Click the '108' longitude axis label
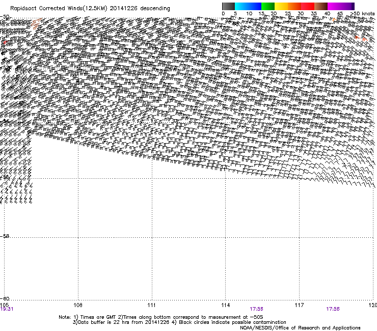Viewport: 377px width, 331px height. (x=78, y=305)
